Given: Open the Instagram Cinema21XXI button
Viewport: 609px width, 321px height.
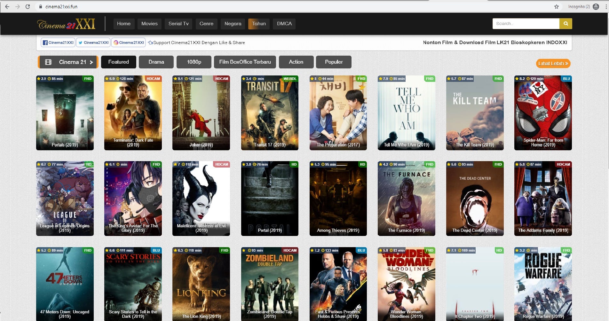Looking at the screenshot, I should [x=129, y=43].
